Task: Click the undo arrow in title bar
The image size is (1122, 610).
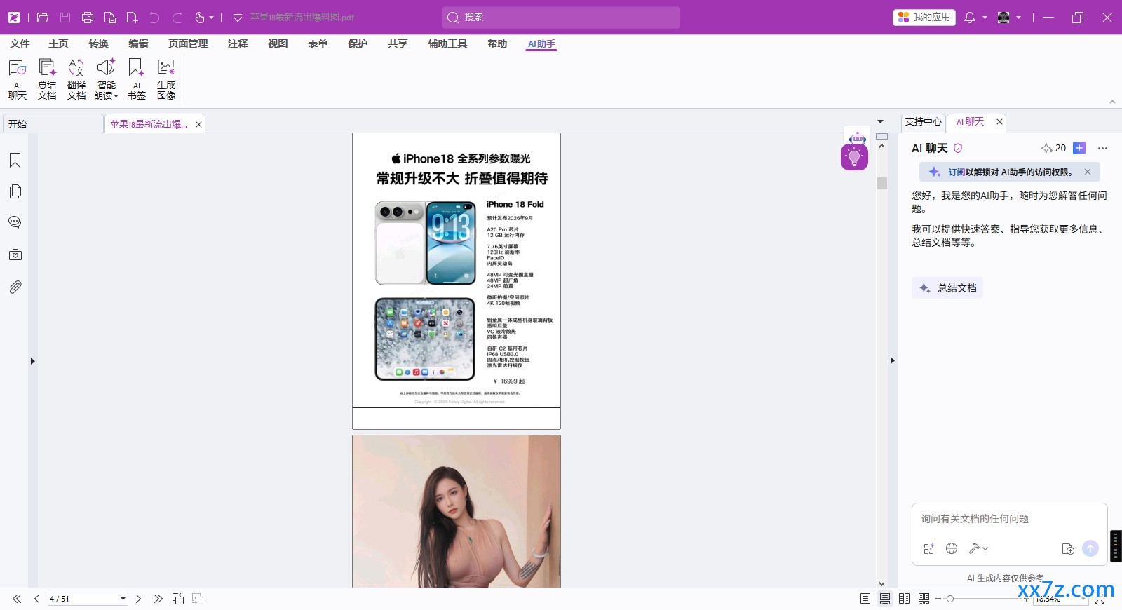Action: [x=155, y=18]
